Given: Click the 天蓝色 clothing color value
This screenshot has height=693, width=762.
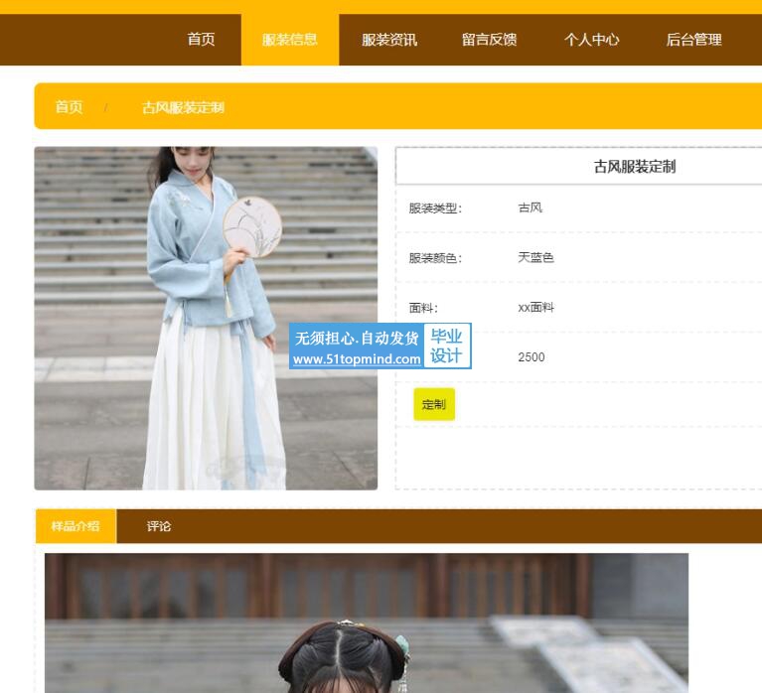Looking at the screenshot, I should point(535,257).
